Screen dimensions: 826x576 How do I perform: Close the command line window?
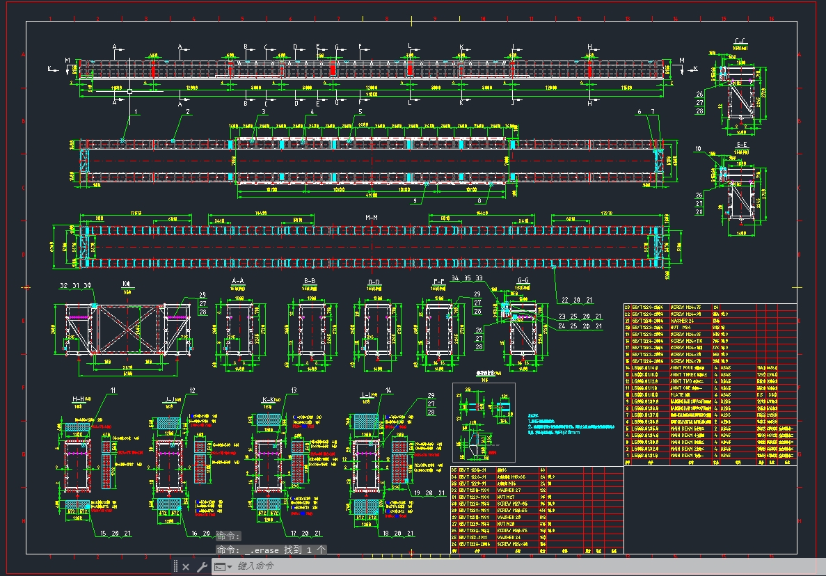[x=186, y=567]
